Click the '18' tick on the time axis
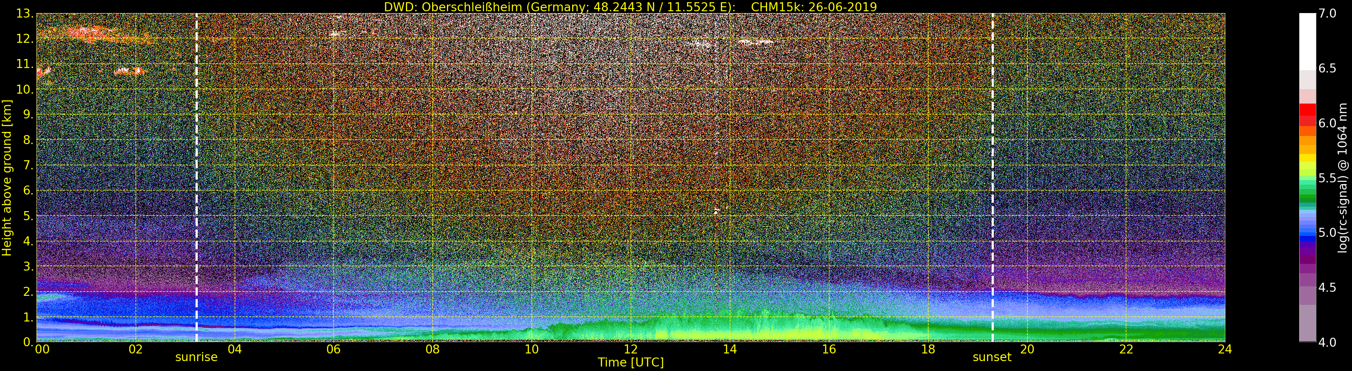 click(x=928, y=349)
